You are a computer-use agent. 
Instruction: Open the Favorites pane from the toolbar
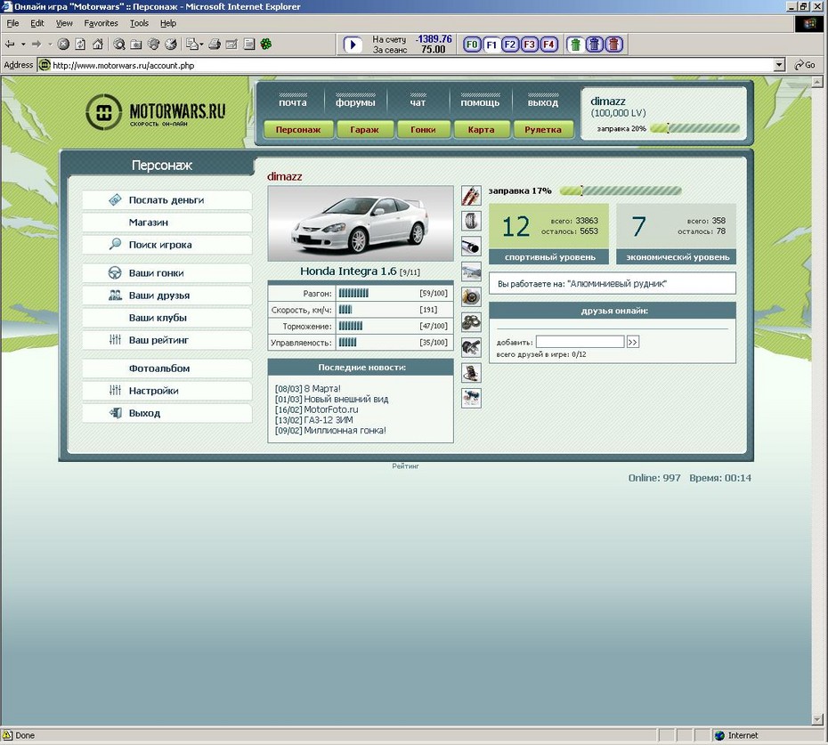coord(136,45)
